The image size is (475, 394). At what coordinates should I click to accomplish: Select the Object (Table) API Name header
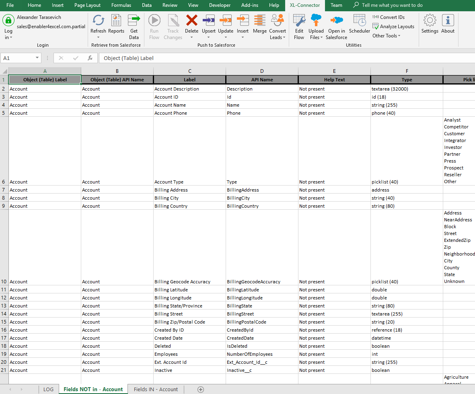pyautogui.click(x=117, y=80)
